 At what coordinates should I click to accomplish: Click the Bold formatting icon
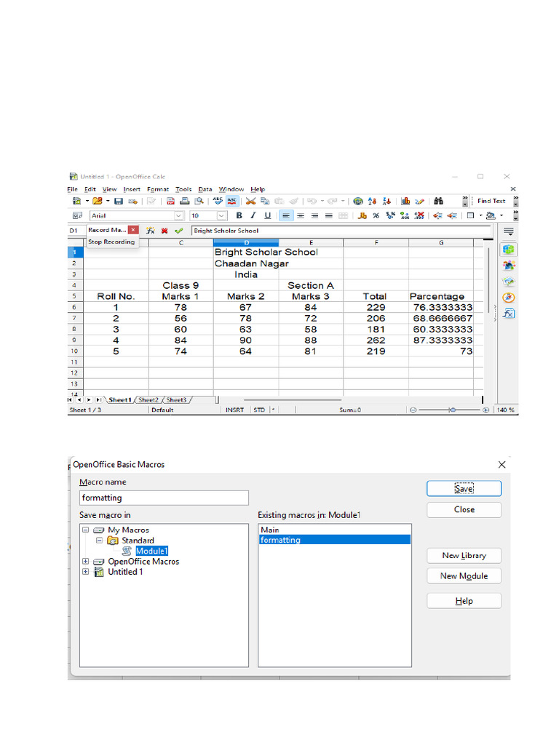tap(239, 215)
